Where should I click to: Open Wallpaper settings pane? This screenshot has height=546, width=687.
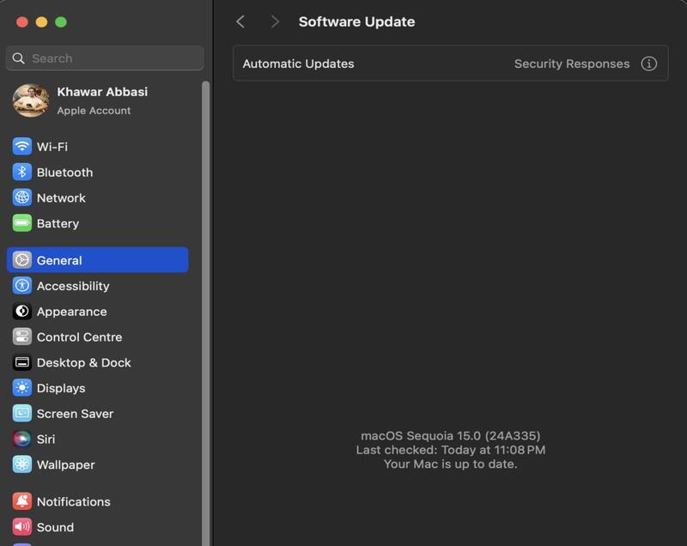[x=65, y=464]
